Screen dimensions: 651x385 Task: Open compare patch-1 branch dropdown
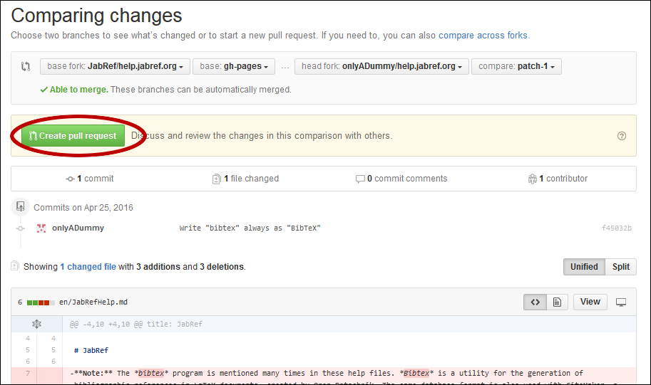point(516,67)
